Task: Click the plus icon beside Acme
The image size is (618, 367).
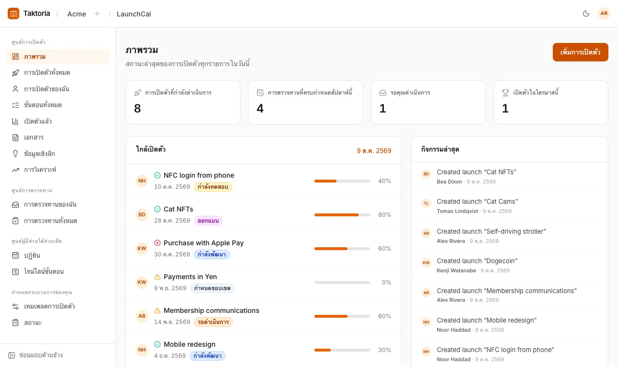Action: [x=97, y=14]
